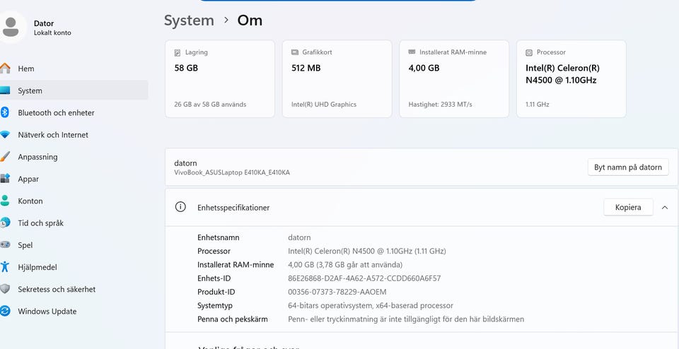Click the Windows Update sync icon
679x349 pixels.
pyautogui.click(x=5, y=311)
